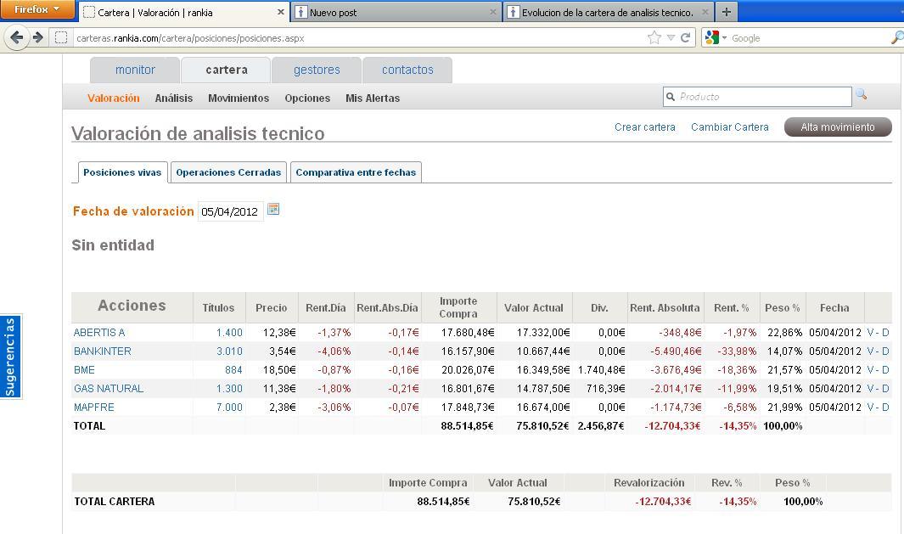Click V link in ABERTIS row
The height and width of the screenshot is (534, 904).
[870, 333]
